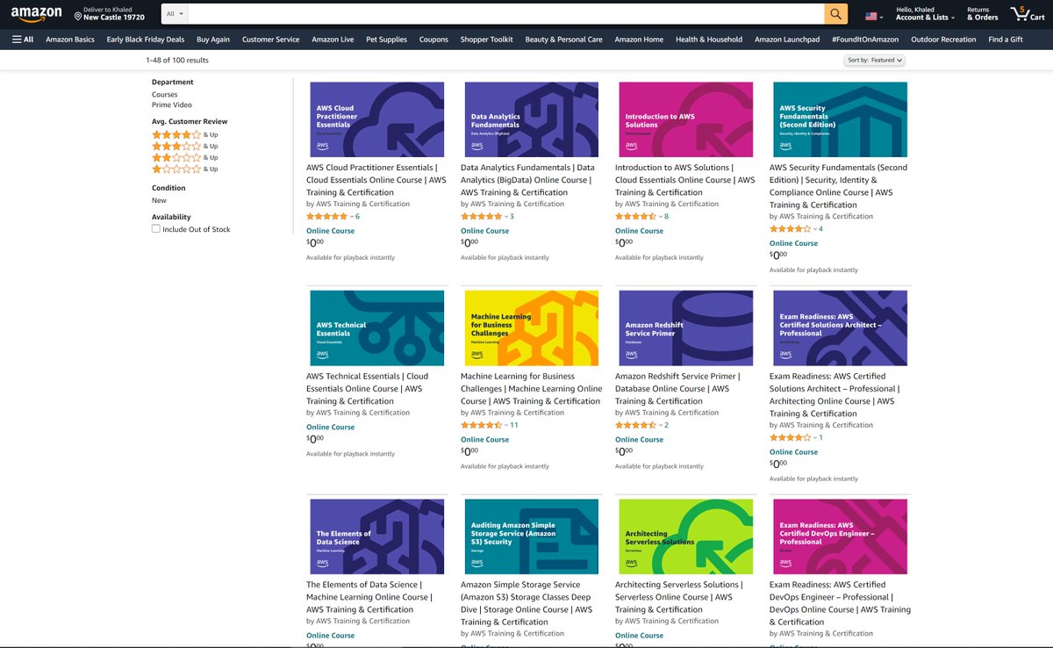This screenshot has height=648, width=1053.
Task: Open Auditing Amazon S3 Security thumbnail
Action: [532, 536]
